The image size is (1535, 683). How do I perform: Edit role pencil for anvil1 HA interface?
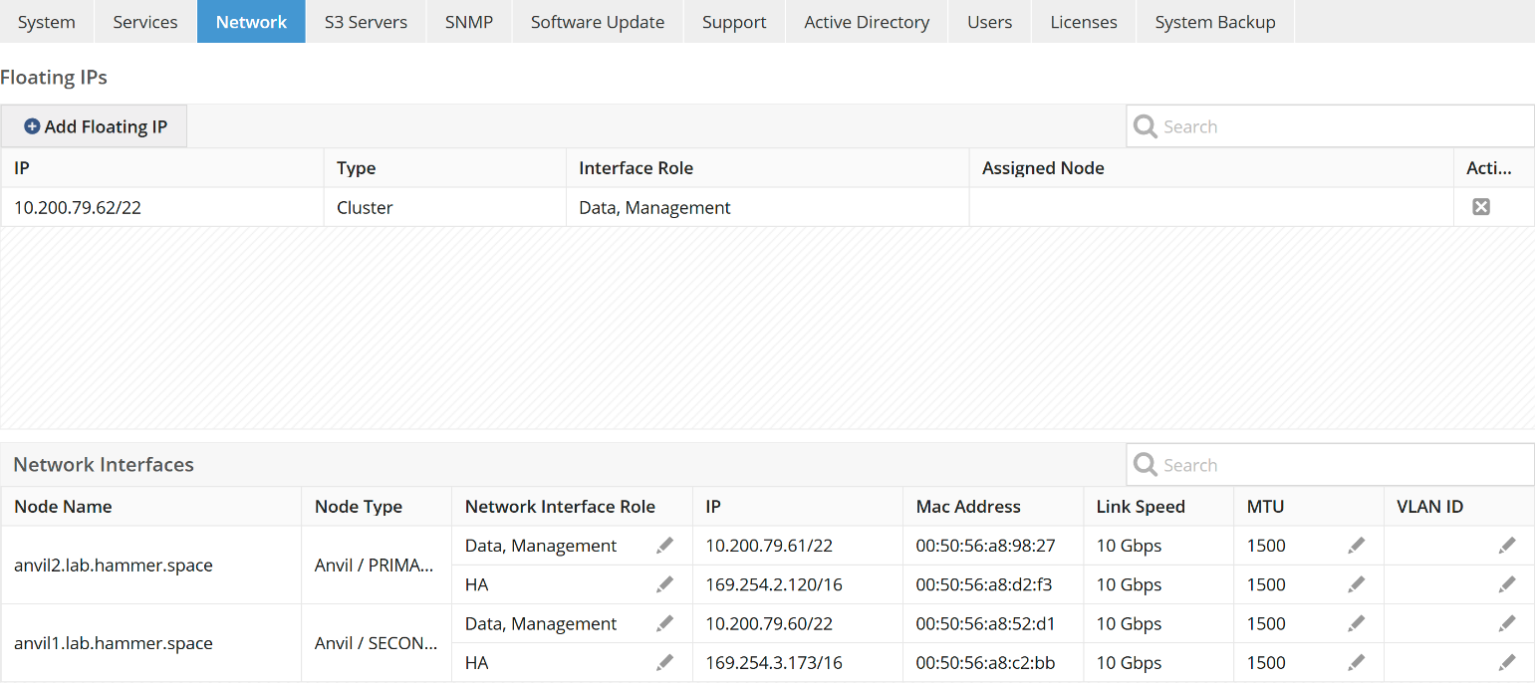click(664, 662)
